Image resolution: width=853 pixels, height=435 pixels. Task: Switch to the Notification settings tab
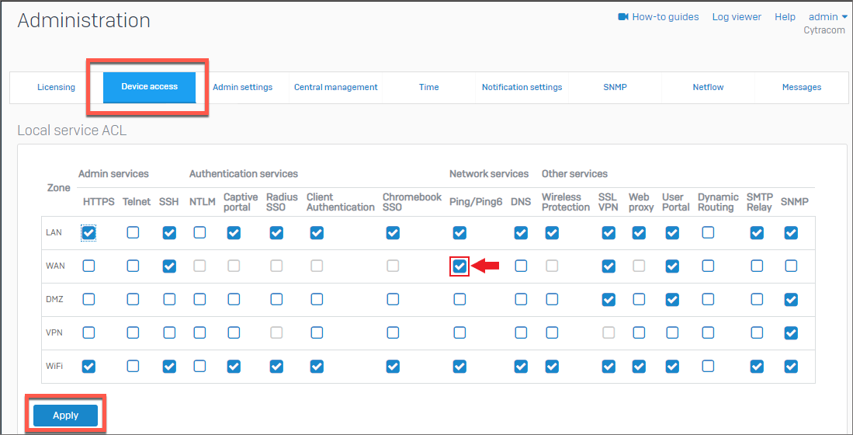(522, 87)
